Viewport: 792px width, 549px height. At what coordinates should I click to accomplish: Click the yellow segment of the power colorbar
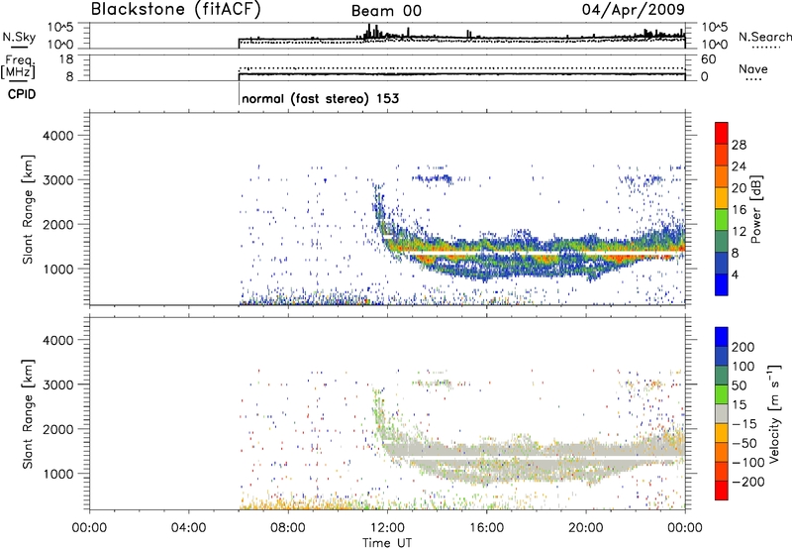click(722, 197)
